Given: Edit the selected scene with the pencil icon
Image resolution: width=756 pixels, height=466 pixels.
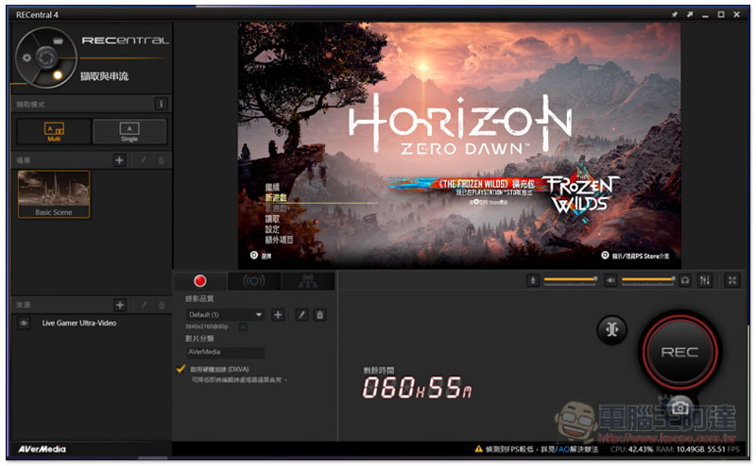Looking at the screenshot, I should pyautogui.click(x=144, y=160).
